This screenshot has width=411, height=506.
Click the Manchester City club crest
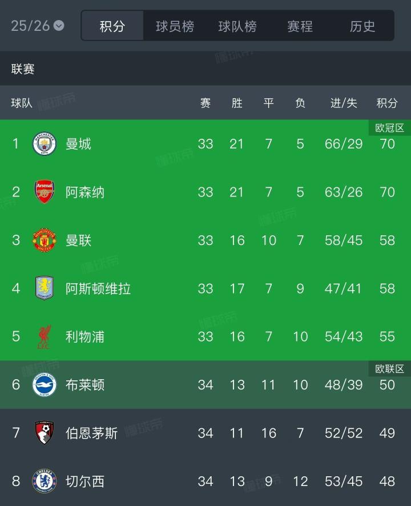(x=44, y=144)
